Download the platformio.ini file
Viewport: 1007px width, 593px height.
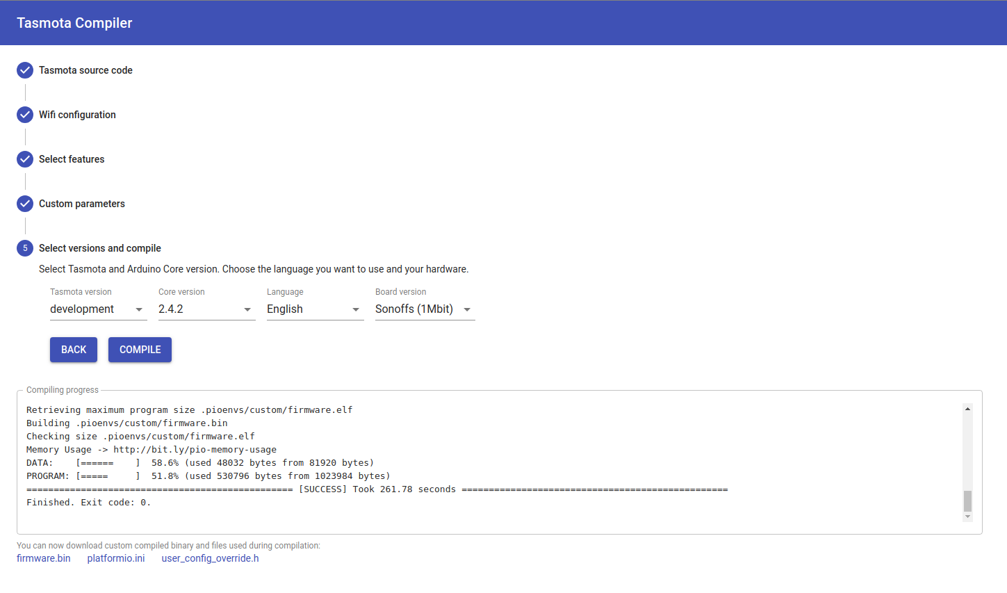116,558
